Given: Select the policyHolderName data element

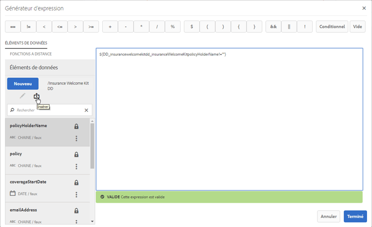Looking at the screenshot, I should tap(48, 132).
